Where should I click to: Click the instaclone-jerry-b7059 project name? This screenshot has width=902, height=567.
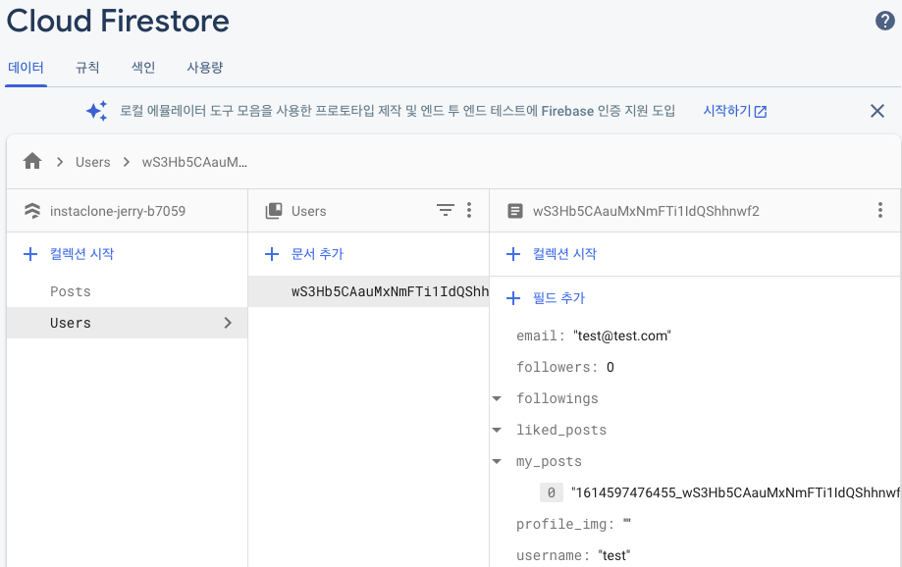(118, 211)
